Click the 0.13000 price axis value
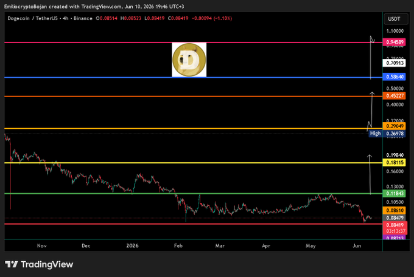This screenshot has height=277, width=414. [395, 186]
